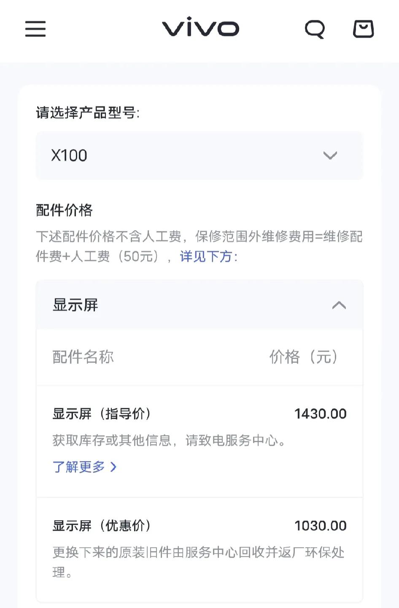399x608 pixels.
Task: Open the hamburger menu icon
Action: [35, 29]
